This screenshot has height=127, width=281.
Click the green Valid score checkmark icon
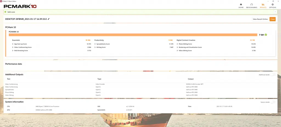(5, 12)
